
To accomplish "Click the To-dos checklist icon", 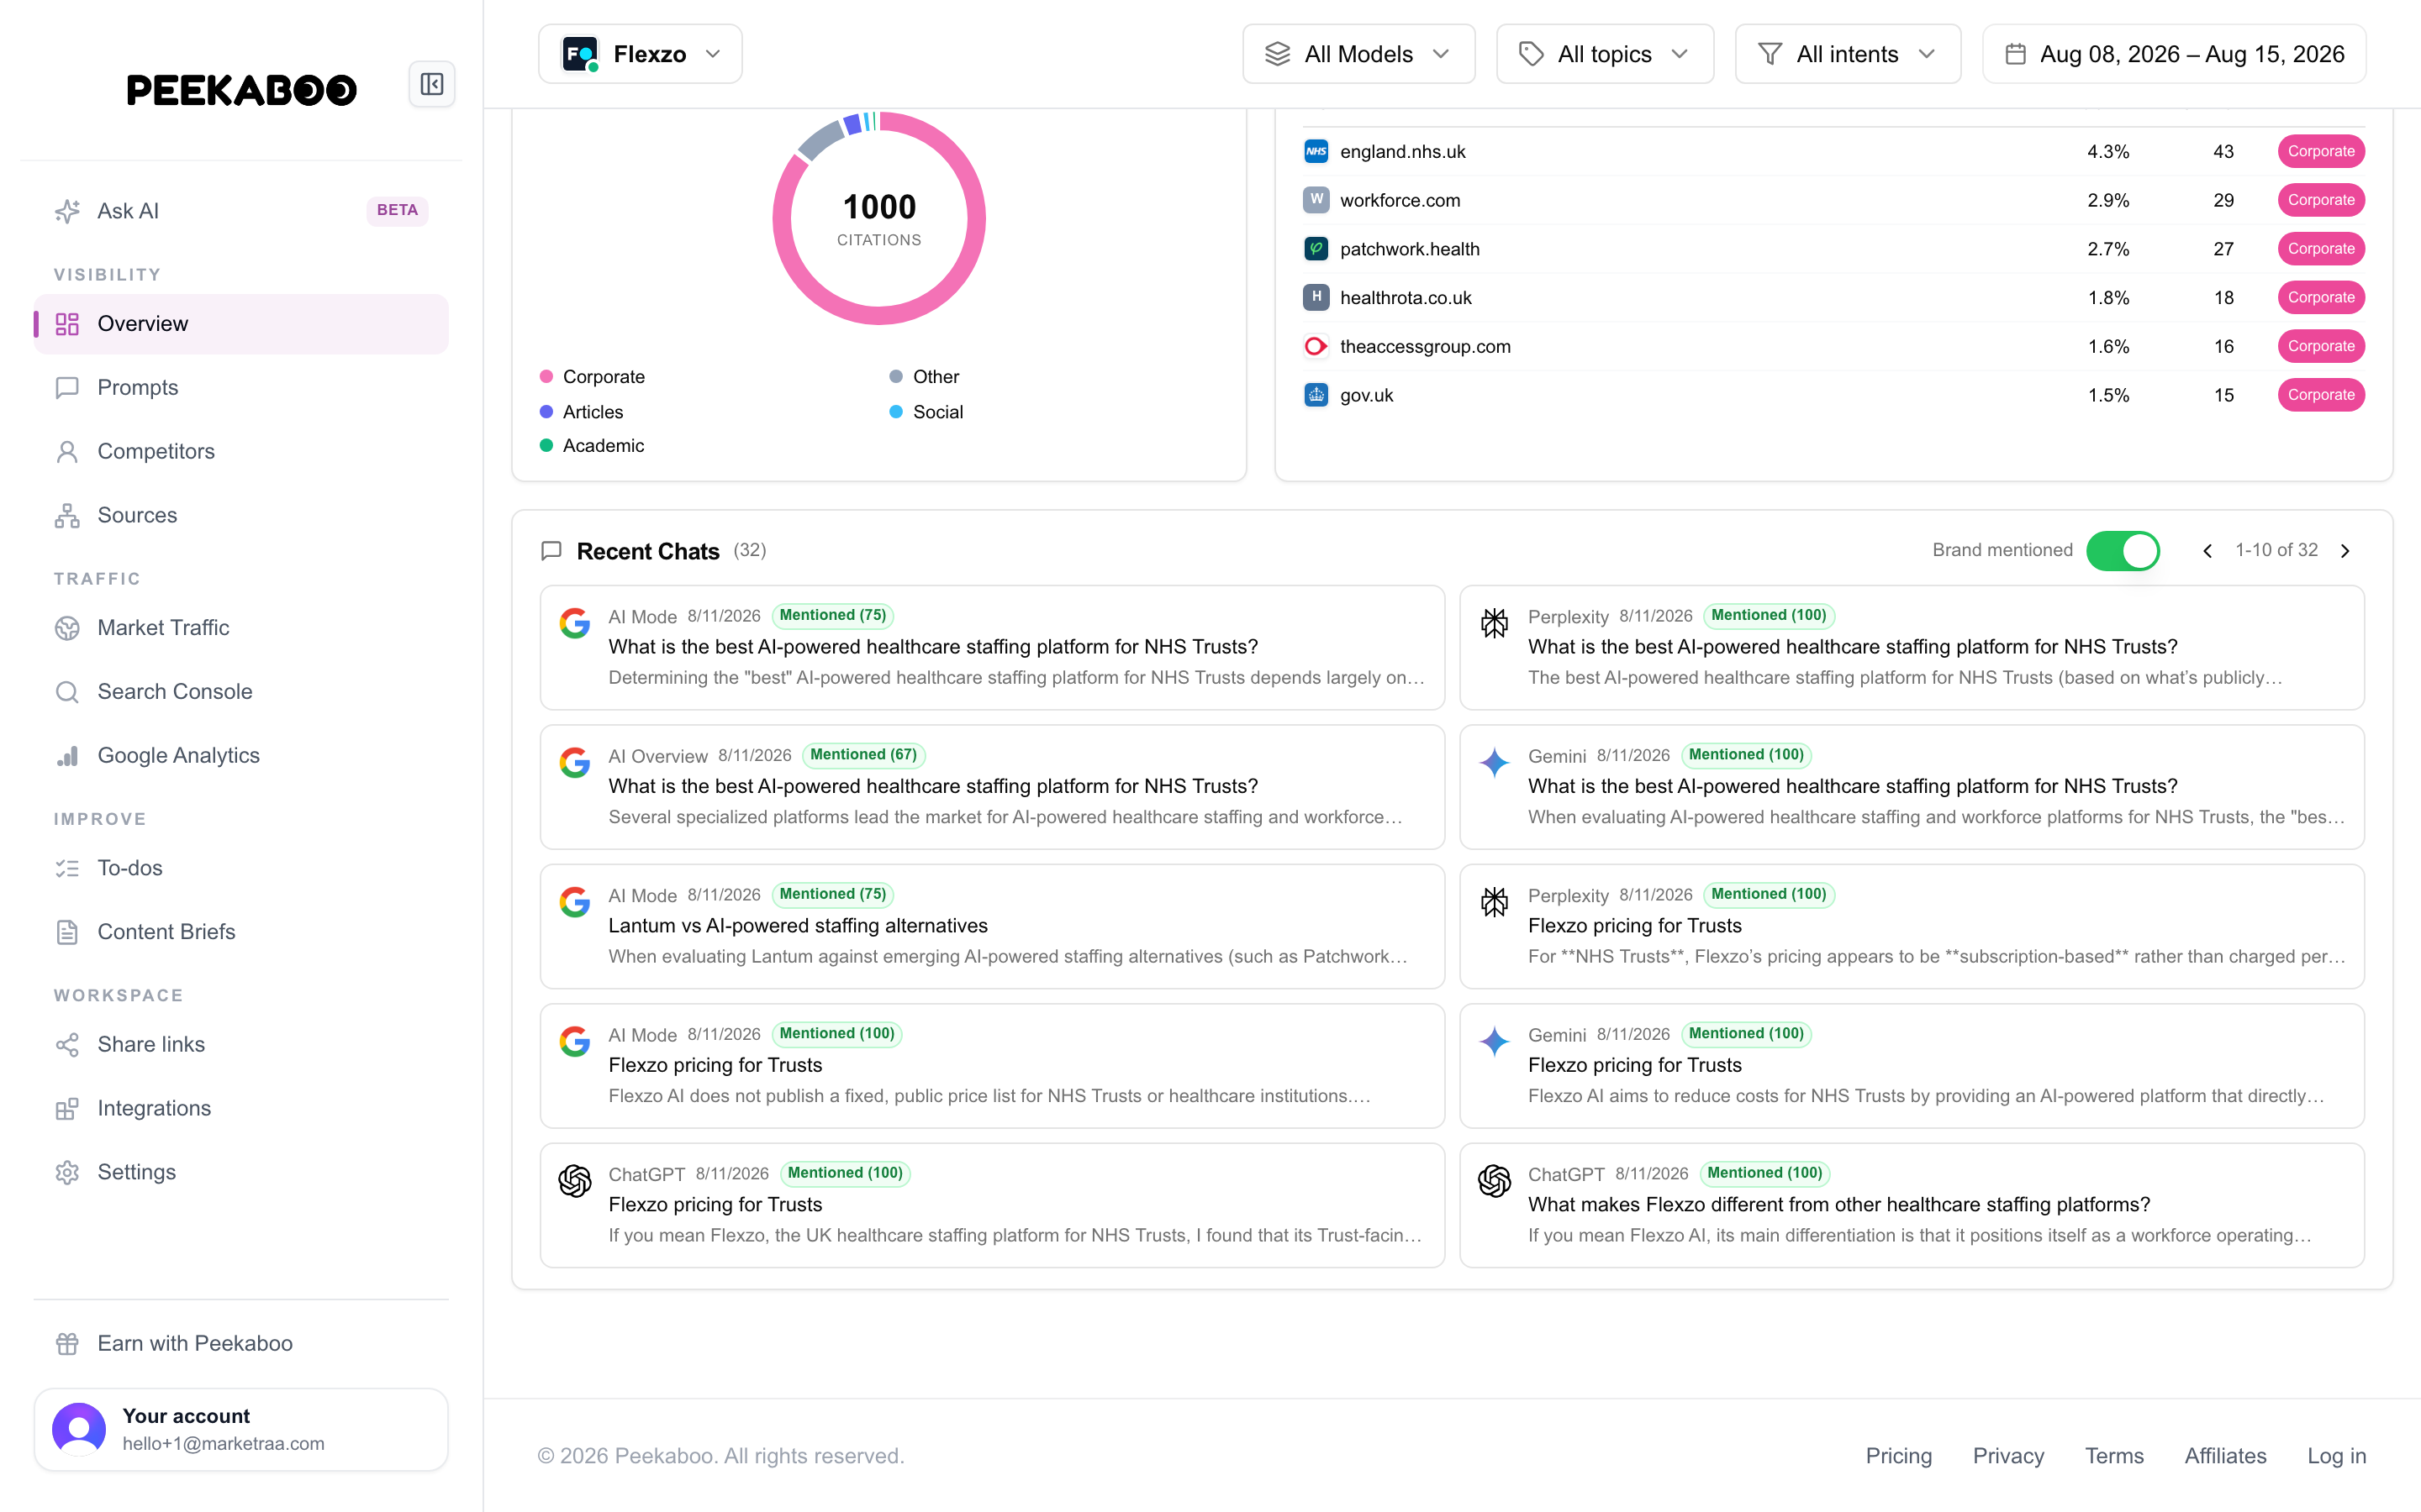I will click(67, 868).
